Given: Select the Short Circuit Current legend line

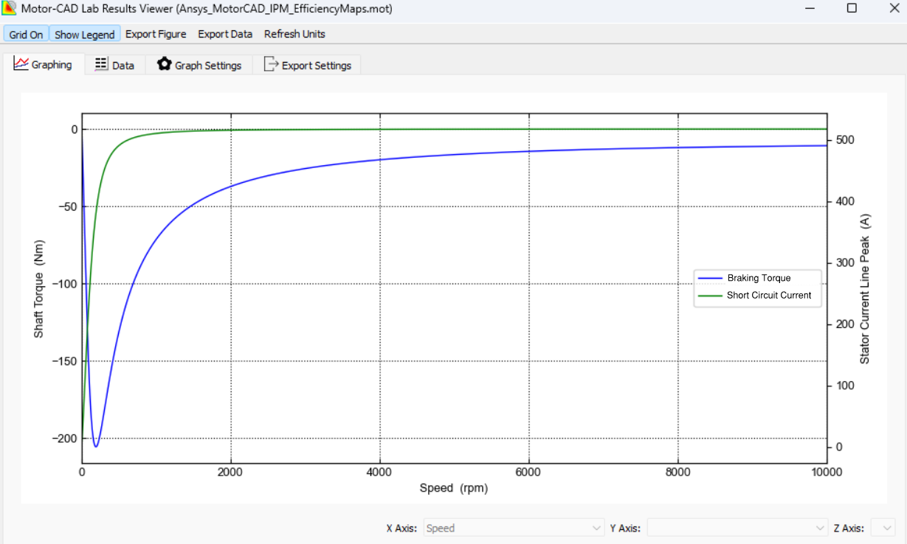Looking at the screenshot, I should tap(711, 295).
